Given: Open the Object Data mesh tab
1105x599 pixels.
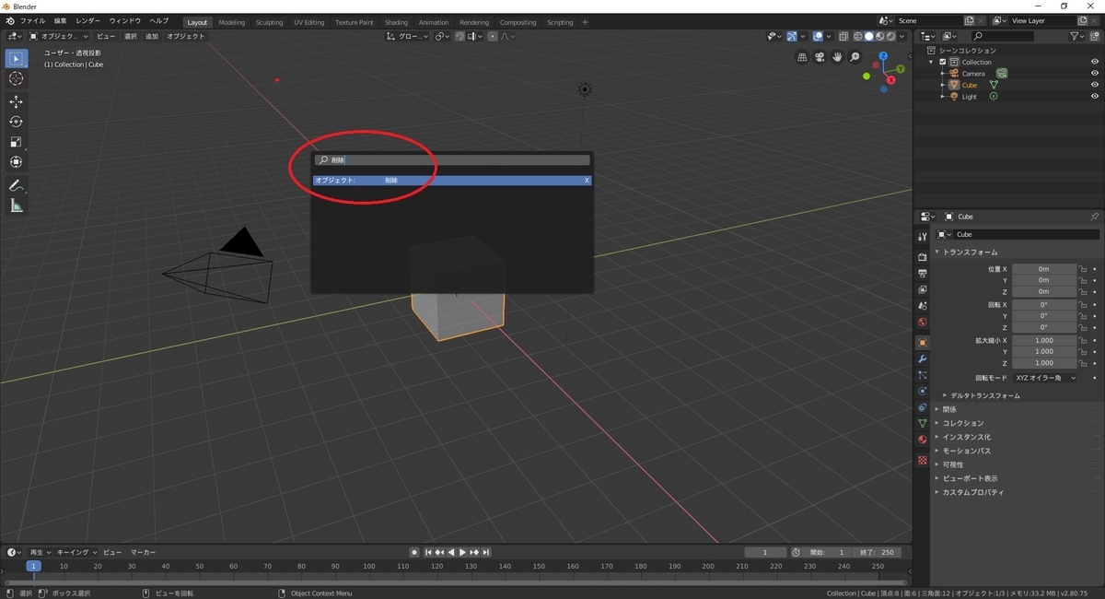Looking at the screenshot, I should tap(923, 423).
